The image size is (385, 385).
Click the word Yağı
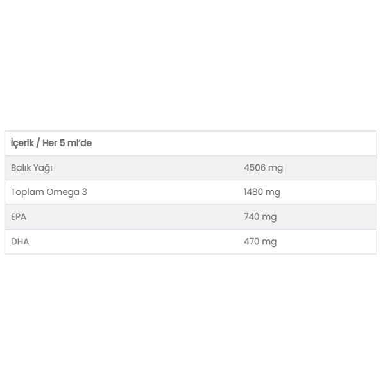[43, 168]
